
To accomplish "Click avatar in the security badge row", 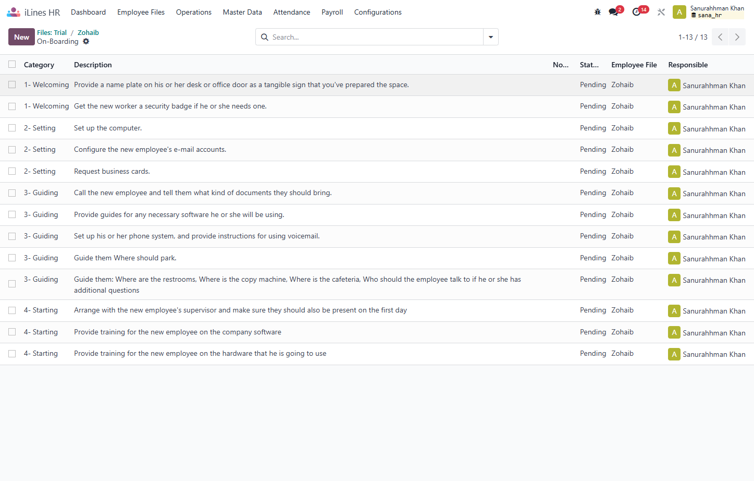I will pos(674,107).
